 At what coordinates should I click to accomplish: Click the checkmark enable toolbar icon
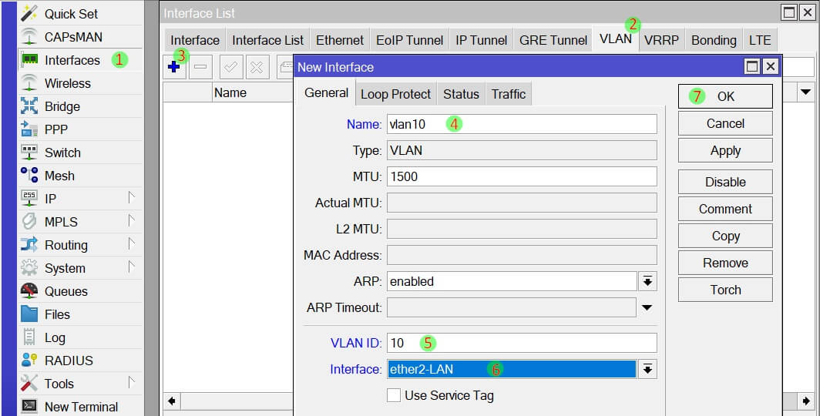[230, 67]
